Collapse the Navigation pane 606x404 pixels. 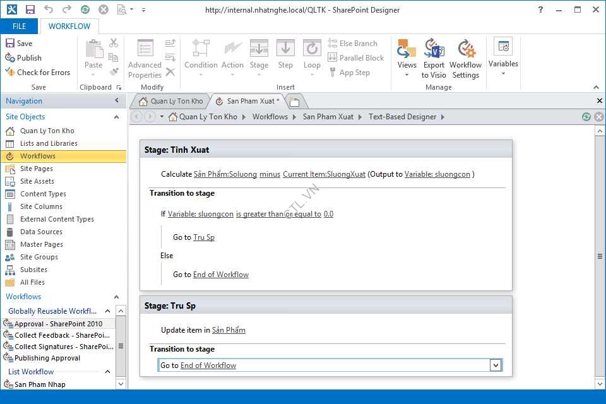[117, 101]
